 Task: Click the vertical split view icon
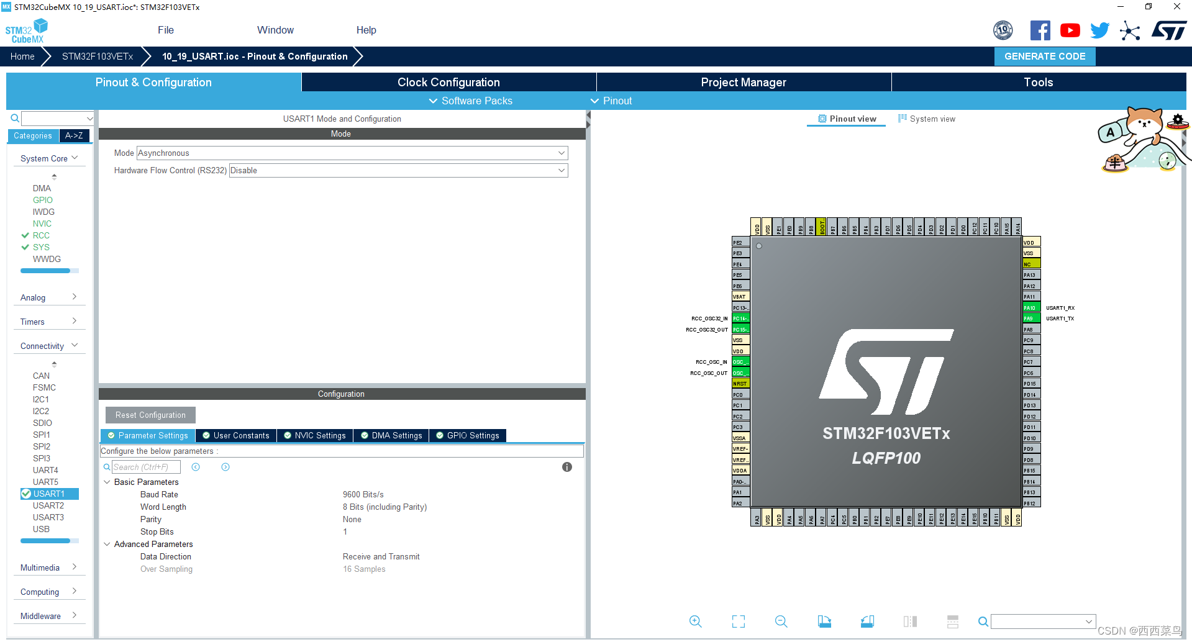pyautogui.click(x=910, y=622)
